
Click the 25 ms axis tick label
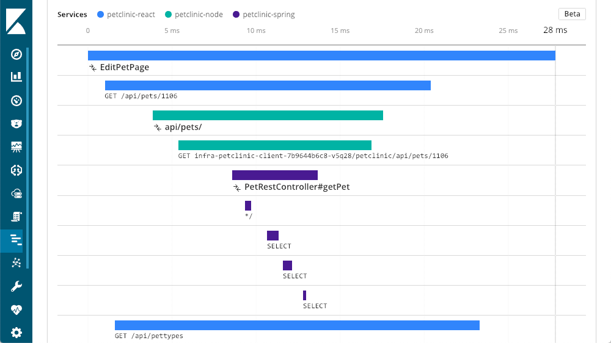(508, 31)
